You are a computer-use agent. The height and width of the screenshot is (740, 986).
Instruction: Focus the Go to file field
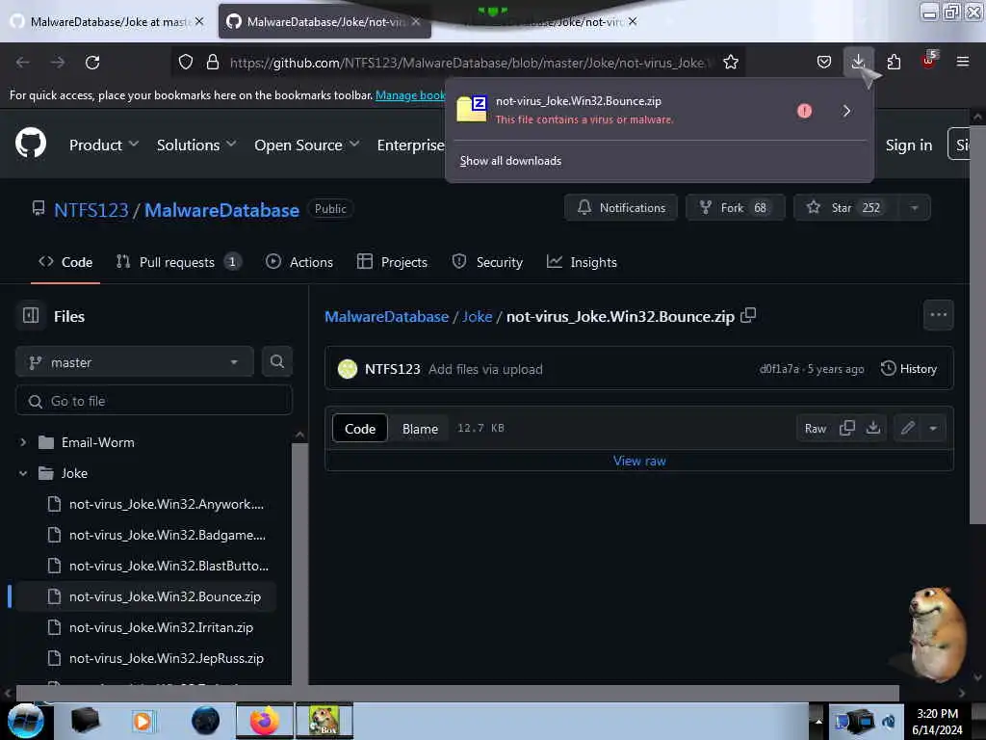click(154, 401)
